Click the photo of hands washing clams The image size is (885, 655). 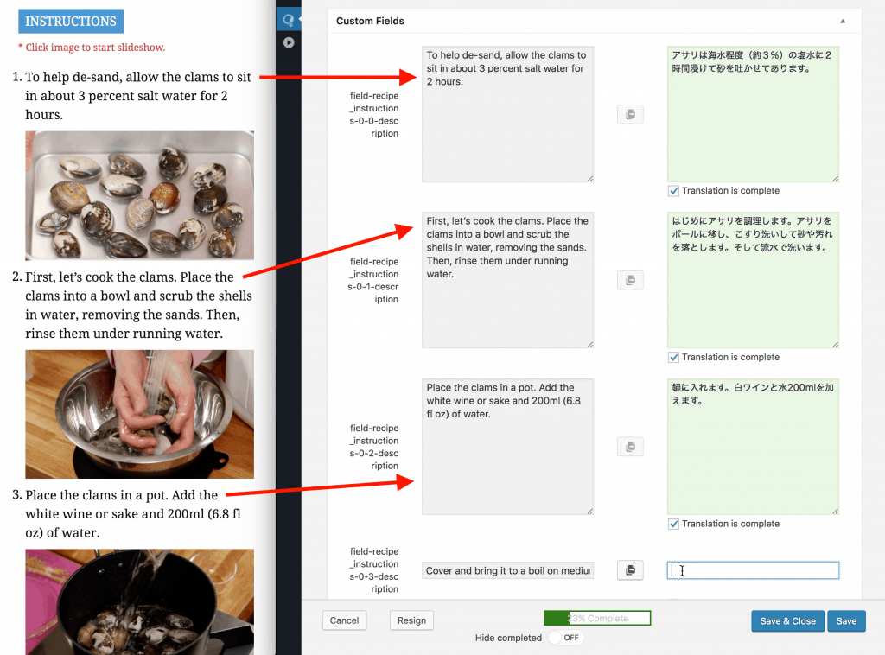point(139,414)
